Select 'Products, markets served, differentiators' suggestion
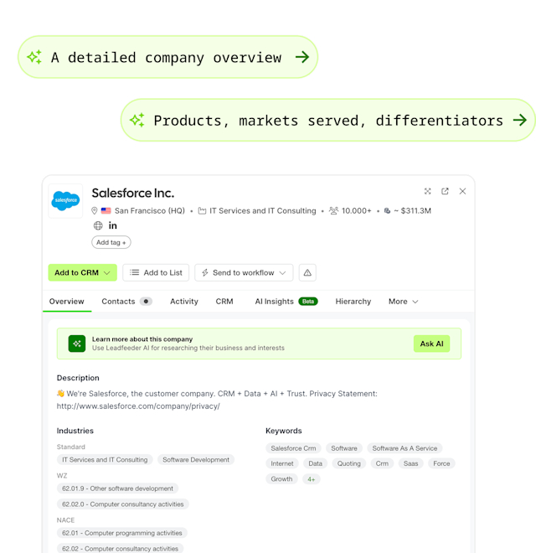Viewport: 536px width, 553px height. point(328,120)
